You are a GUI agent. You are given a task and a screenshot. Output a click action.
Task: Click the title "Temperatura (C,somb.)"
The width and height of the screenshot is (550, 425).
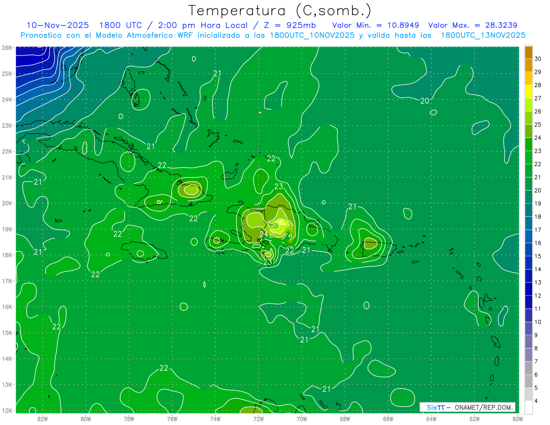point(280,10)
